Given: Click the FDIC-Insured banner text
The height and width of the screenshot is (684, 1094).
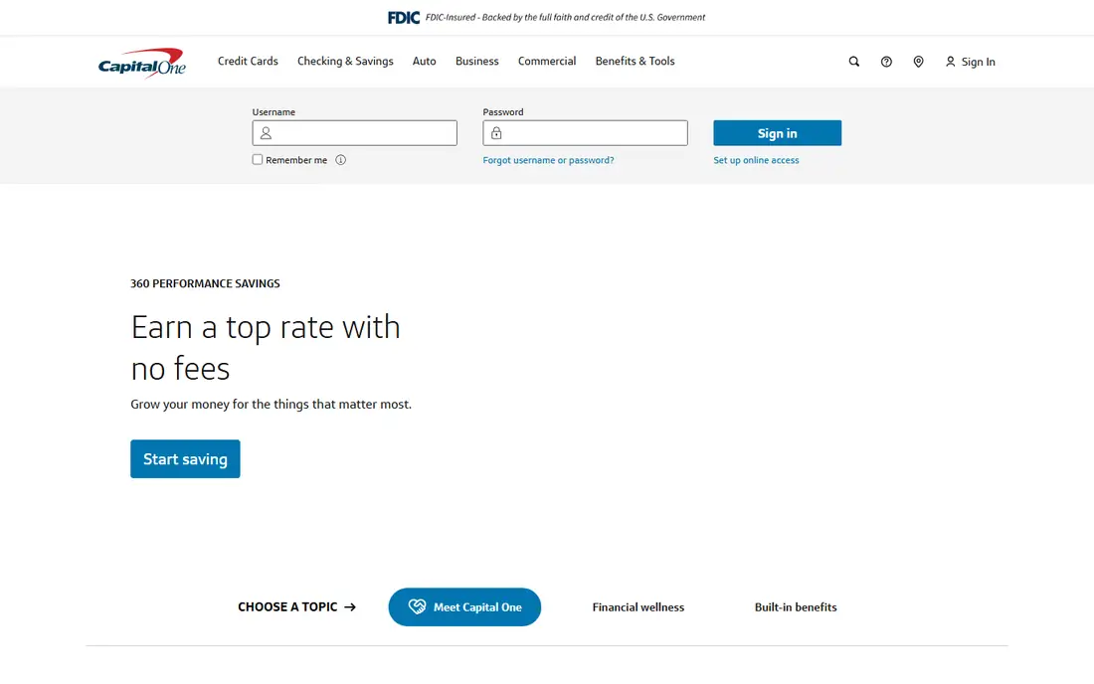Looking at the screenshot, I should pos(565,18).
